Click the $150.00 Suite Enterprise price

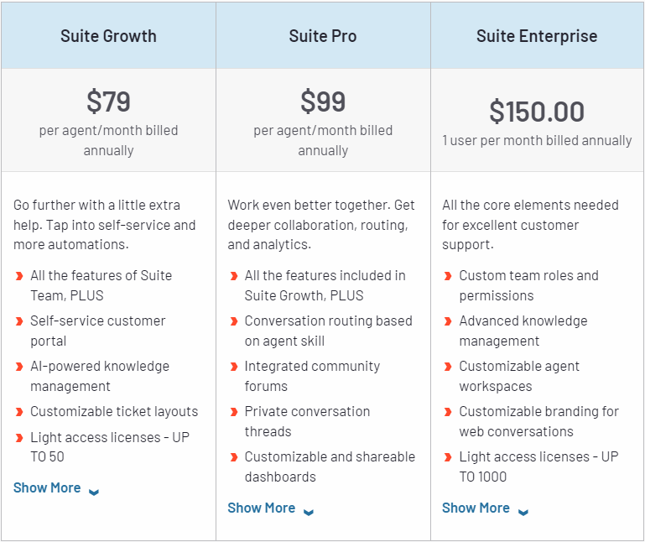537,112
